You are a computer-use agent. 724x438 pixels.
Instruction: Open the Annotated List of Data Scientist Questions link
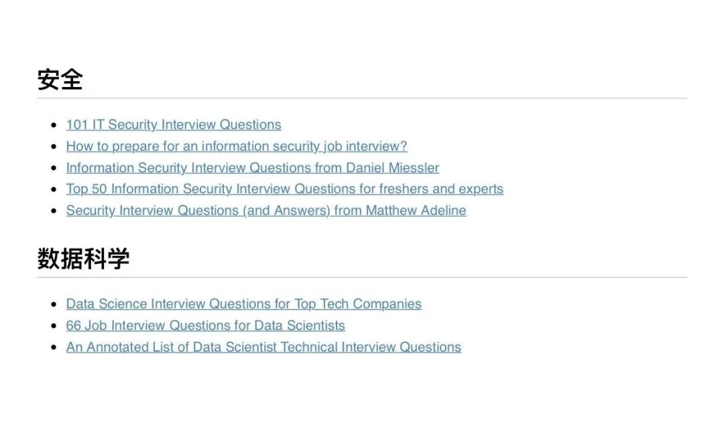(263, 347)
